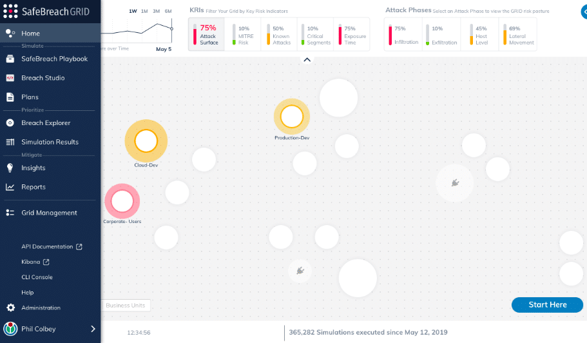This screenshot has width=587, height=343.
Task: Select the Corporate- Users red node
Action: 122,201
